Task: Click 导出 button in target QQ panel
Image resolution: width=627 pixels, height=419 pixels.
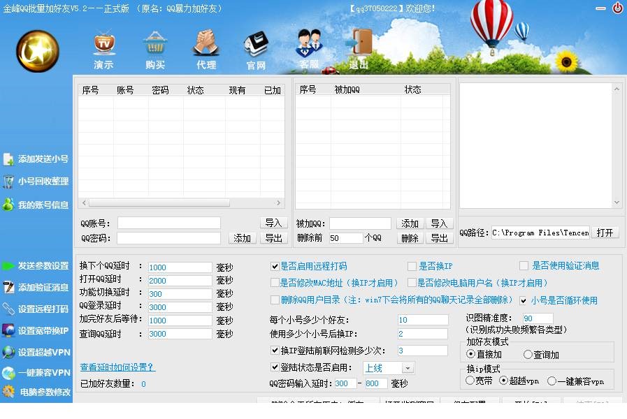Action: coord(439,238)
